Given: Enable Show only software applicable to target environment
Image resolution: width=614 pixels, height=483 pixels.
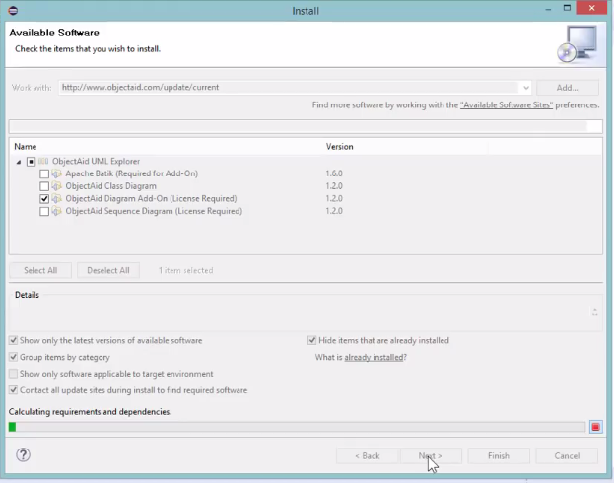Looking at the screenshot, I should point(14,374).
